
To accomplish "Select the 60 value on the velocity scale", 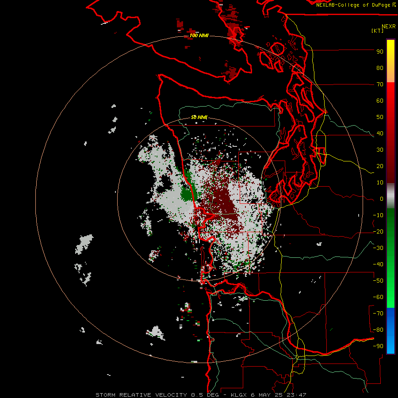I will click(x=380, y=101).
